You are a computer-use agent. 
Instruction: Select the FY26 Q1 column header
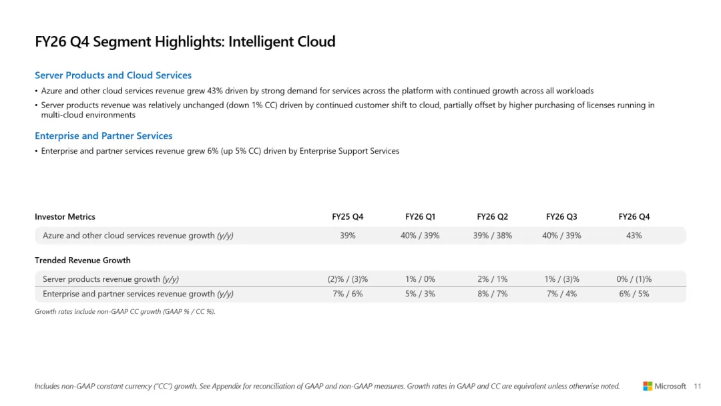420,216
